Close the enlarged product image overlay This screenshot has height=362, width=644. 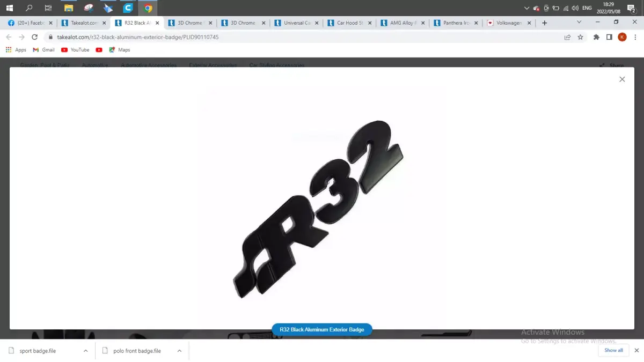pos(622,79)
